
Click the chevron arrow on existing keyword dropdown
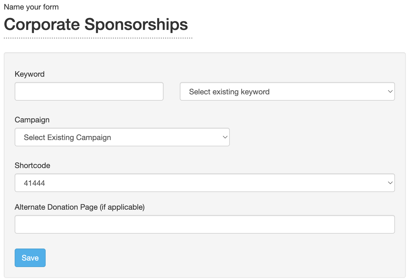(390, 91)
